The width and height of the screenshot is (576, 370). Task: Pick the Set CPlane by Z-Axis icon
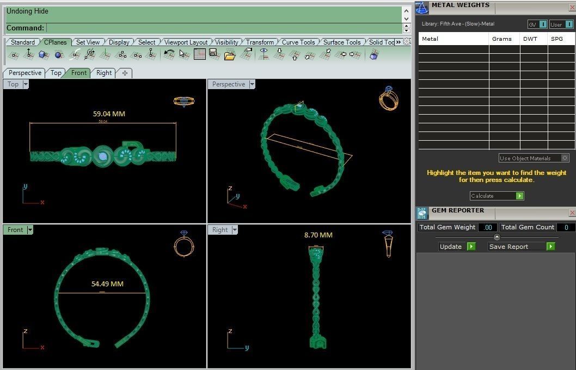tap(151, 55)
